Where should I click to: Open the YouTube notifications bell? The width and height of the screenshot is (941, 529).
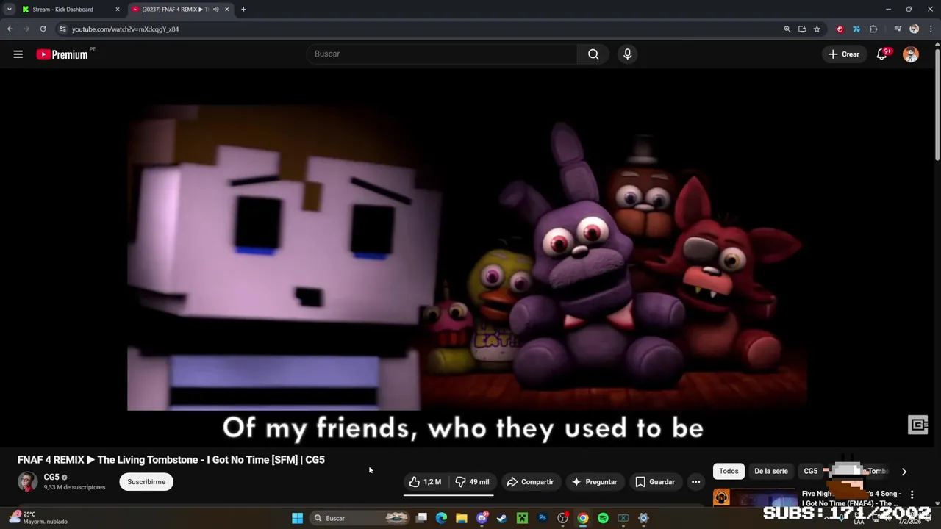pyautogui.click(x=882, y=54)
